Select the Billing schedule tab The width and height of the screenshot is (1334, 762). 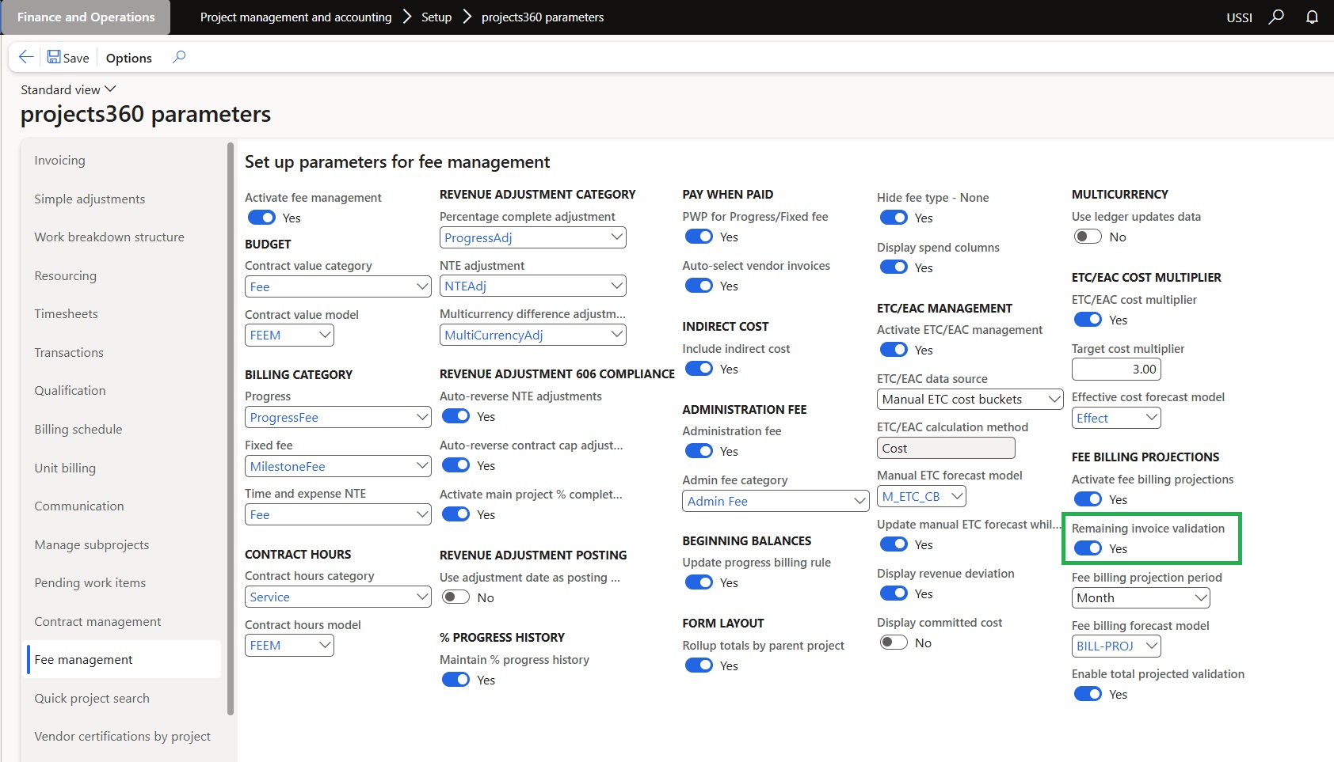(x=78, y=429)
